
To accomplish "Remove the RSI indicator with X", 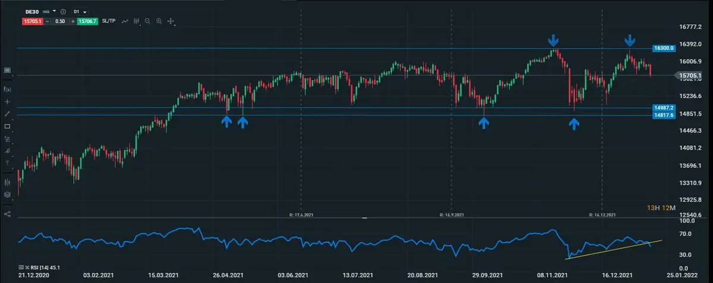I will (29, 267).
